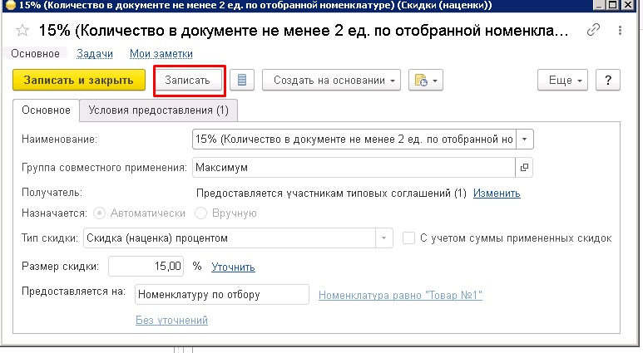
Task: Focus the Группа совместного применения field
Action: pos(354,168)
